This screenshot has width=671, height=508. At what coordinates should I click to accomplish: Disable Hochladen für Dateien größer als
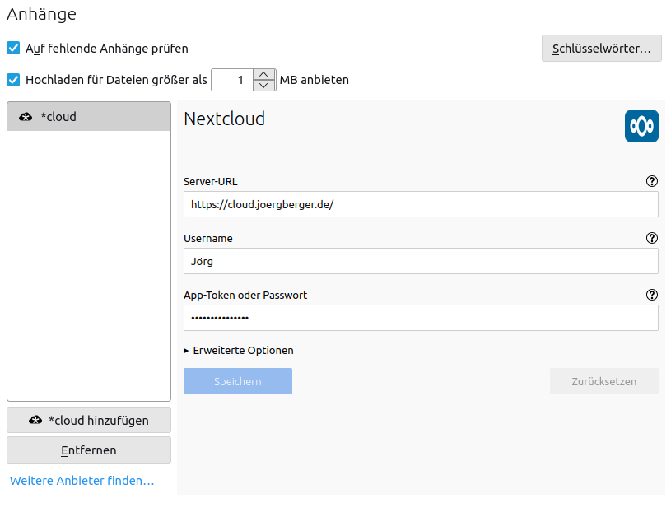point(13,80)
